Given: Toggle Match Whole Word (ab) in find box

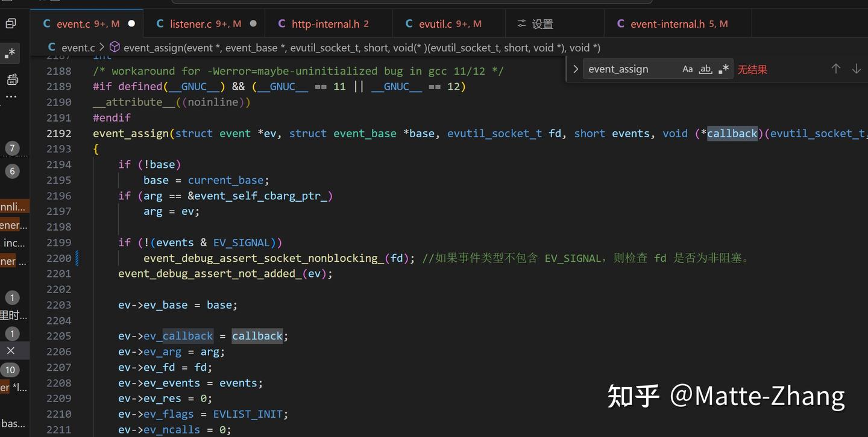Looking at the screenshot, I should pyautogui.click(x=705, y=69).
